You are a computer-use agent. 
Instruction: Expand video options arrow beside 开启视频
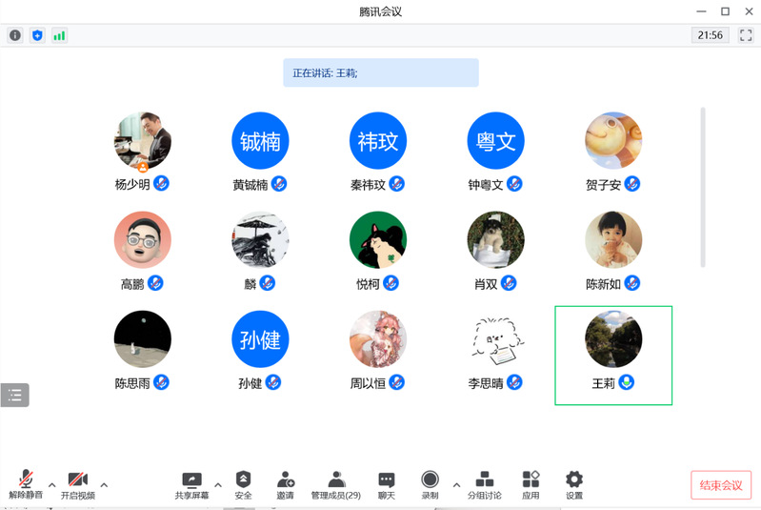click(x=104, y=483)
